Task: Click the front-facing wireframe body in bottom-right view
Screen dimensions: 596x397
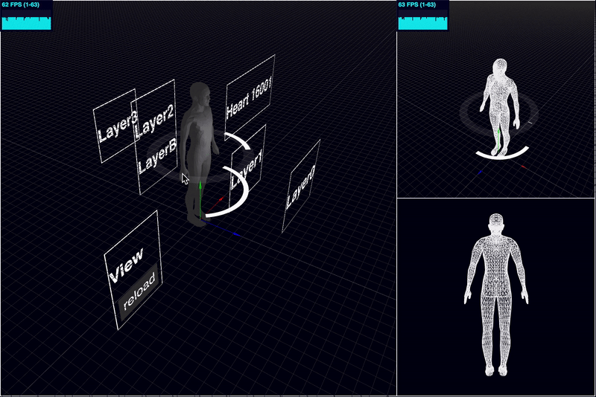Action: click(x=496, y=294)
